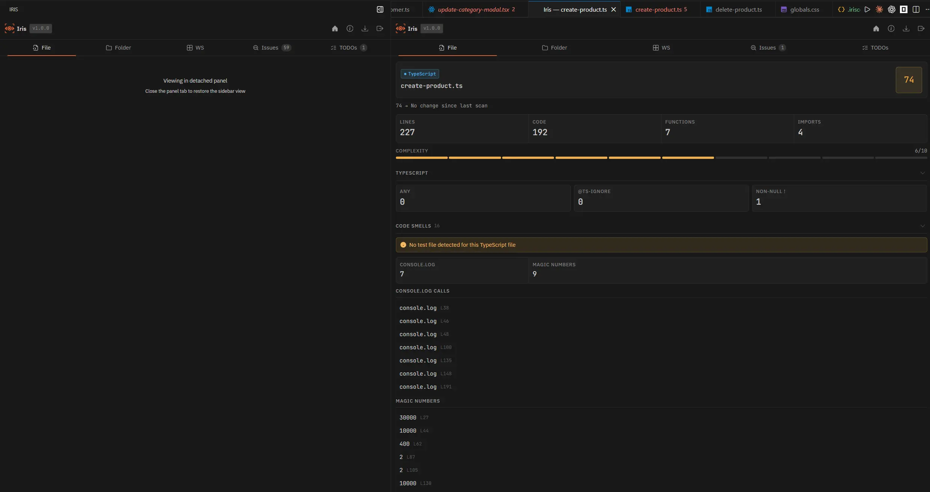The width and height of the screenshot is (930, 492).
Task: Click the home icon in the left Iris sidebar
Action: [335, 29]
